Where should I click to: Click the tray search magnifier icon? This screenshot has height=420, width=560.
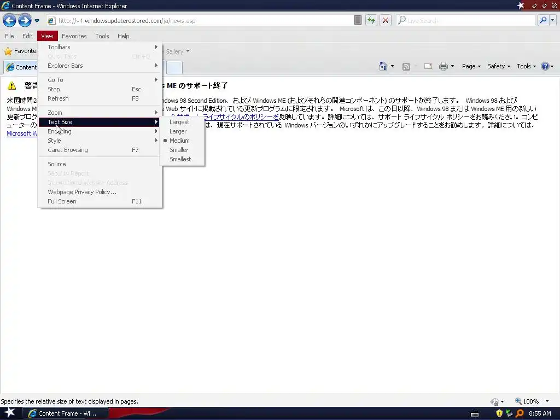tap(520, 413)
